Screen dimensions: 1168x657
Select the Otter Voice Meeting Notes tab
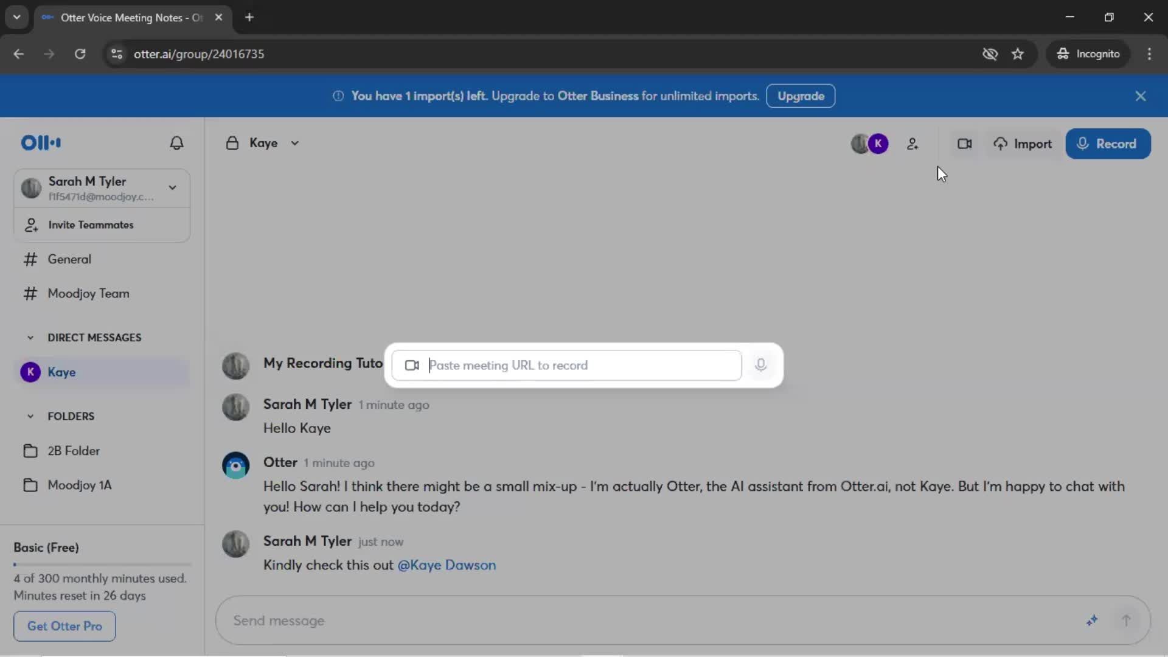coord(130,18)
